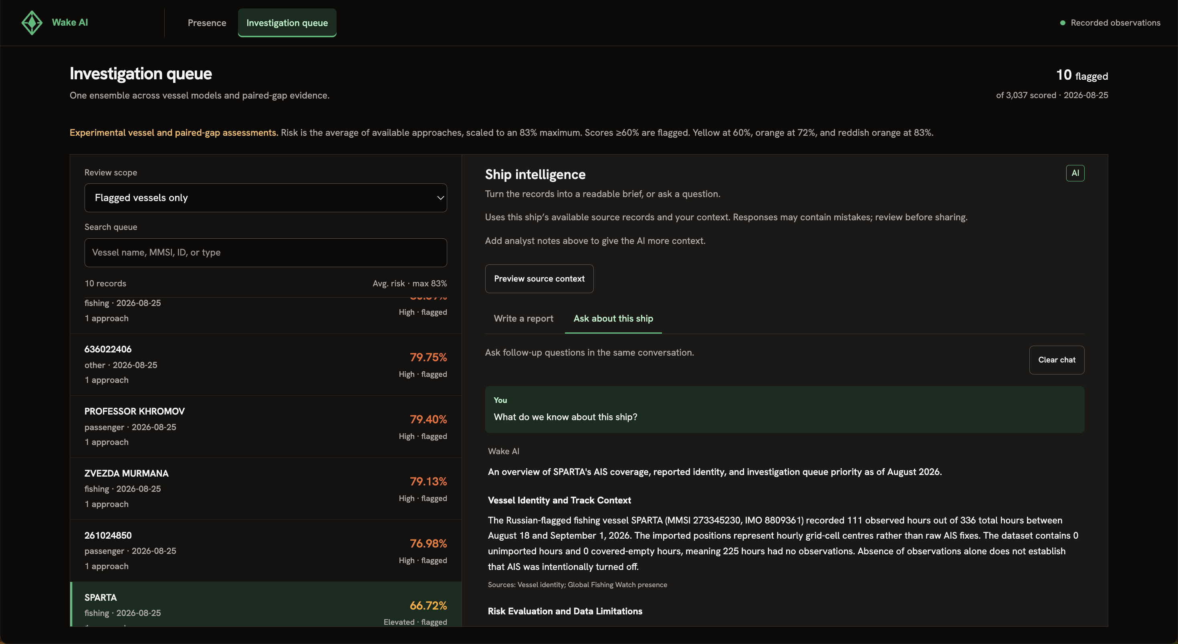Click the AI badge in Ship intelligence
The height and width of the screenshot is (644, 1178).
tap(1075, 173)
